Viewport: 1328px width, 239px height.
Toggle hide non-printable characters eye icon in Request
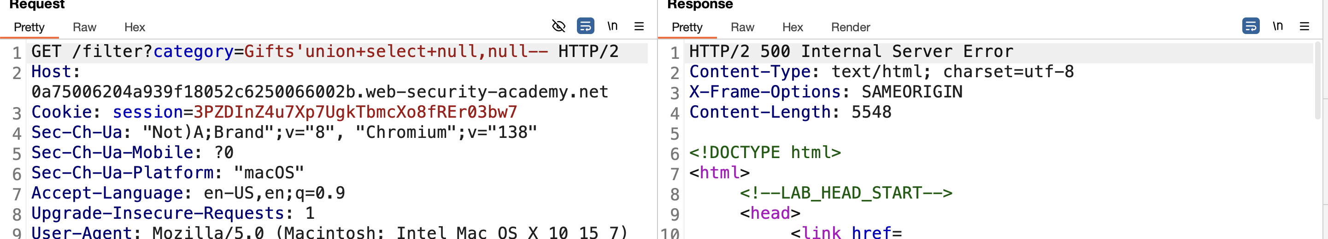558,26
